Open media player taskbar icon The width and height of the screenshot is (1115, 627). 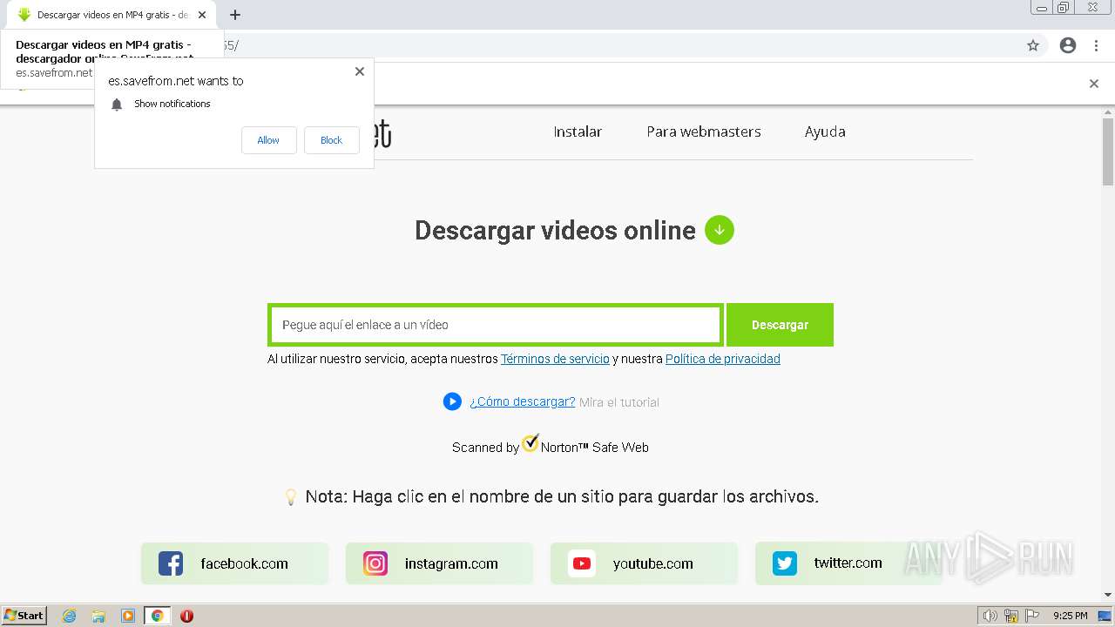tap(128, 616)
